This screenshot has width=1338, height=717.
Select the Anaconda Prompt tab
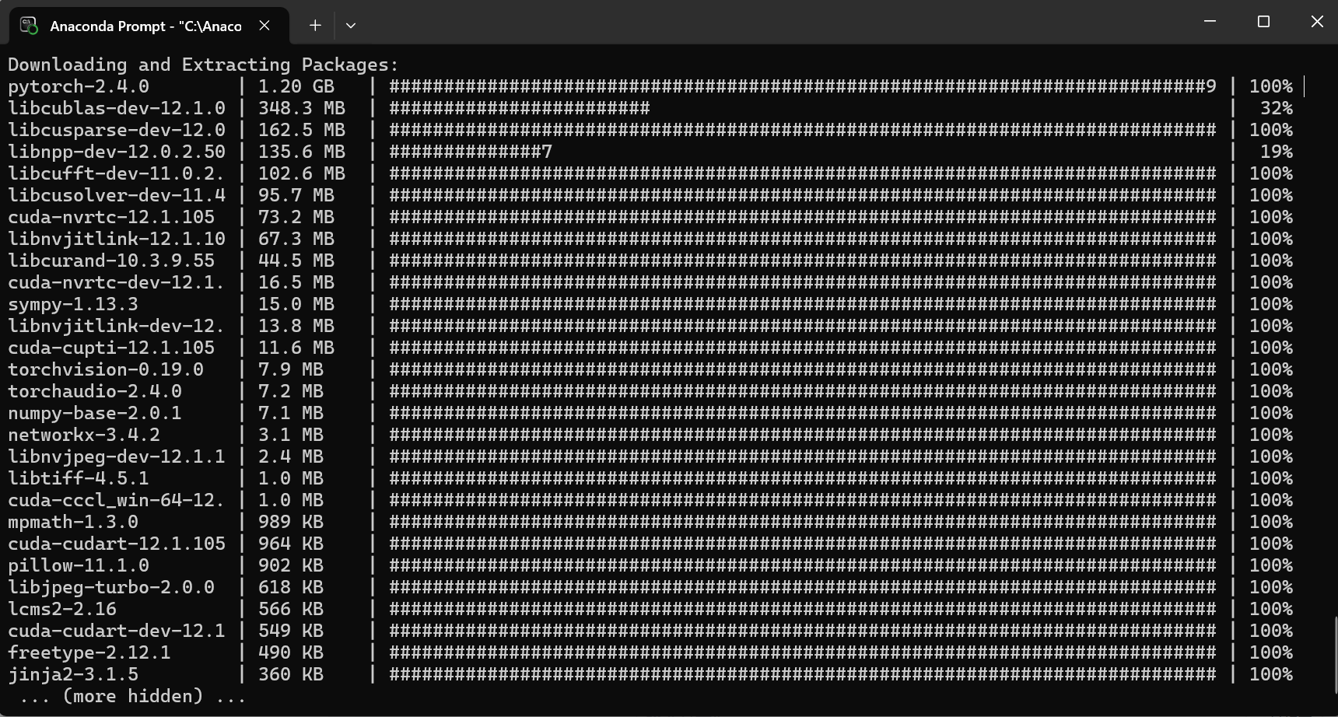(149, 26)
